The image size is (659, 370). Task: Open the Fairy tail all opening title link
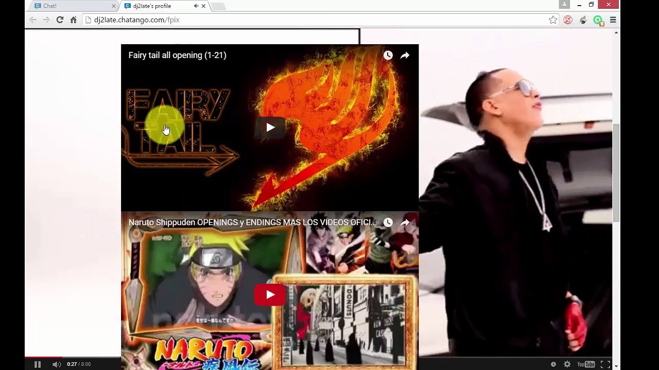tap(177, 55)
